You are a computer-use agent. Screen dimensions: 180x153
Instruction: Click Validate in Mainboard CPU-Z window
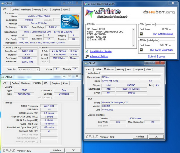[x=140, y=137]
